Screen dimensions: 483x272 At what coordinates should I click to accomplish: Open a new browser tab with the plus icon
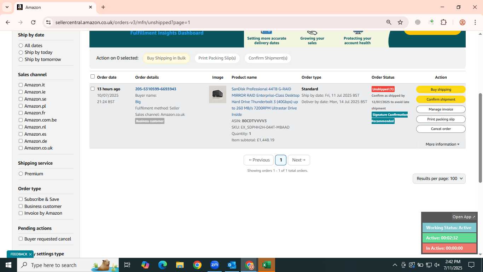pyautogui.click(x=103, y=7)
